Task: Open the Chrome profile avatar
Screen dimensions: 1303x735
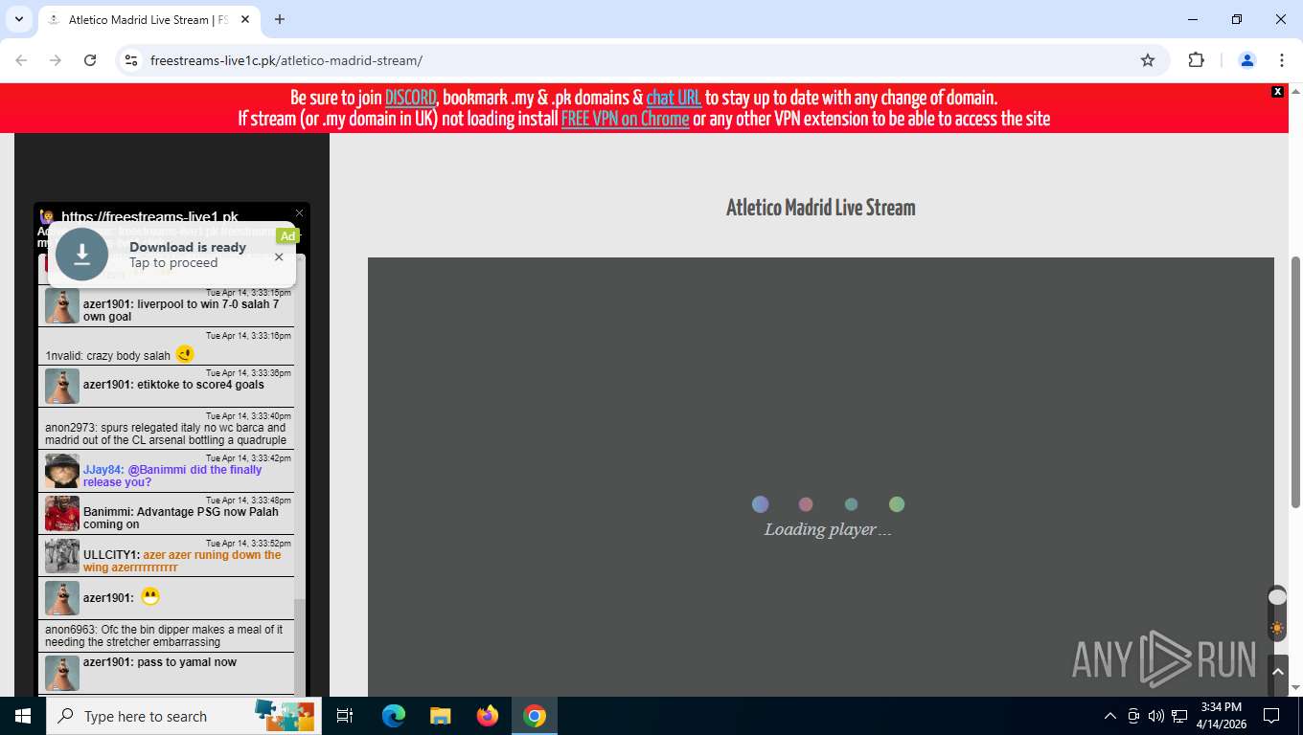Action: click(x=1247, y=60)
